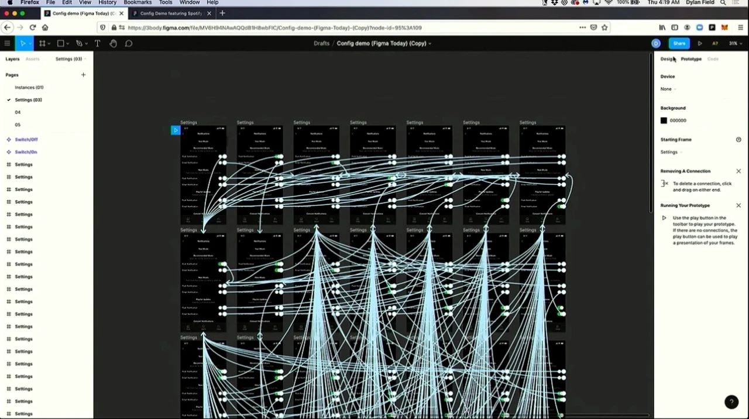This screenshot has height=419, width=749.
Task: Open the Device dropdown set to None
Action: [x=668, y=89]
